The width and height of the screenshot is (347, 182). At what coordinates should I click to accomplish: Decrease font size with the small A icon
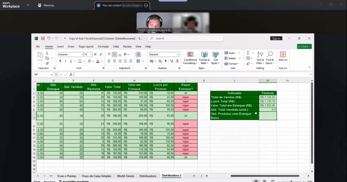[101, 54]
